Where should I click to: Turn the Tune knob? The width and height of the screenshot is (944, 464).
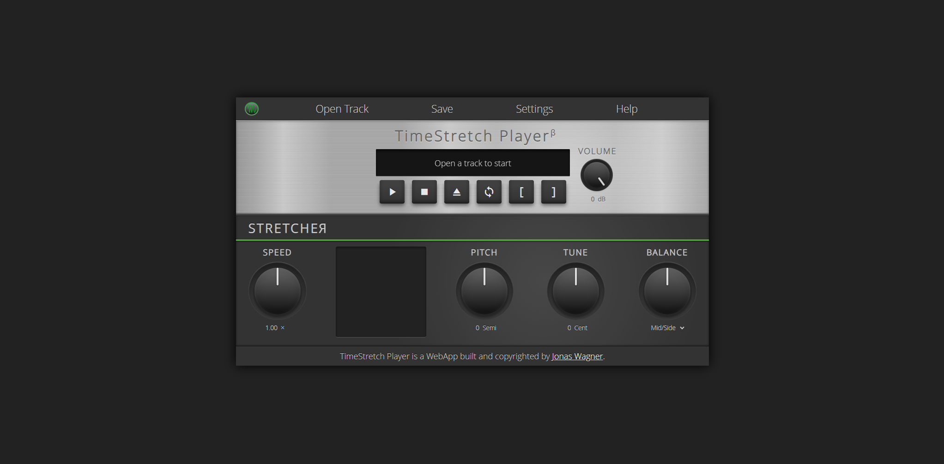(575, 291)
